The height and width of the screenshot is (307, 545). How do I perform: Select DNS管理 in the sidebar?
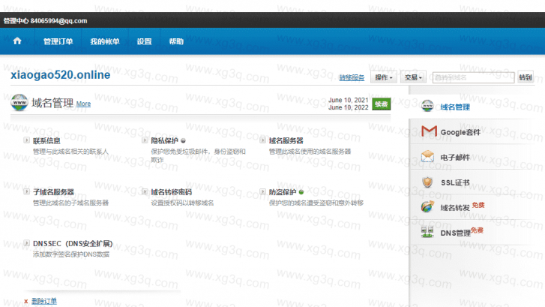[x=456, y=233]
